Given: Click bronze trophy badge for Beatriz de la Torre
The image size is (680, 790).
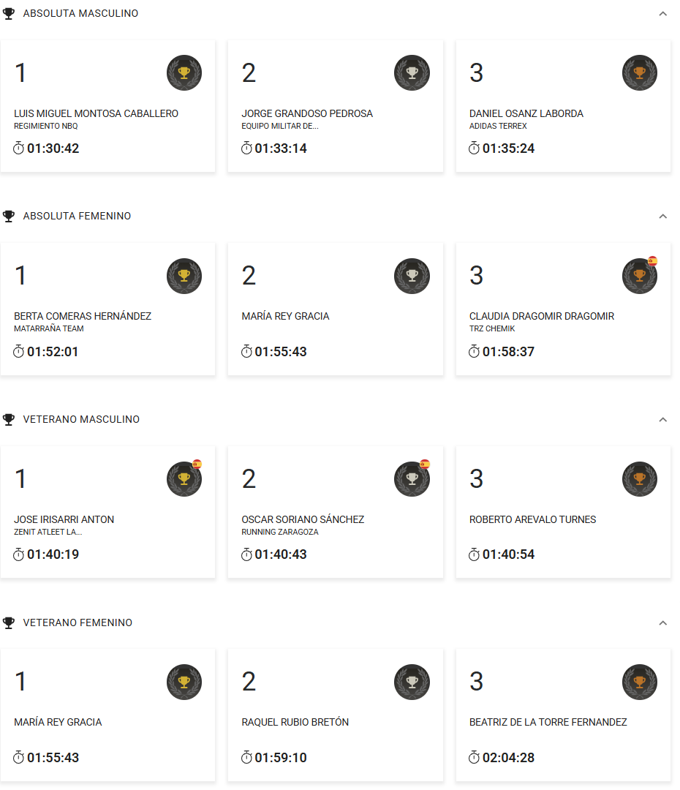Looking at the screenshot, I should pos(640,682).
